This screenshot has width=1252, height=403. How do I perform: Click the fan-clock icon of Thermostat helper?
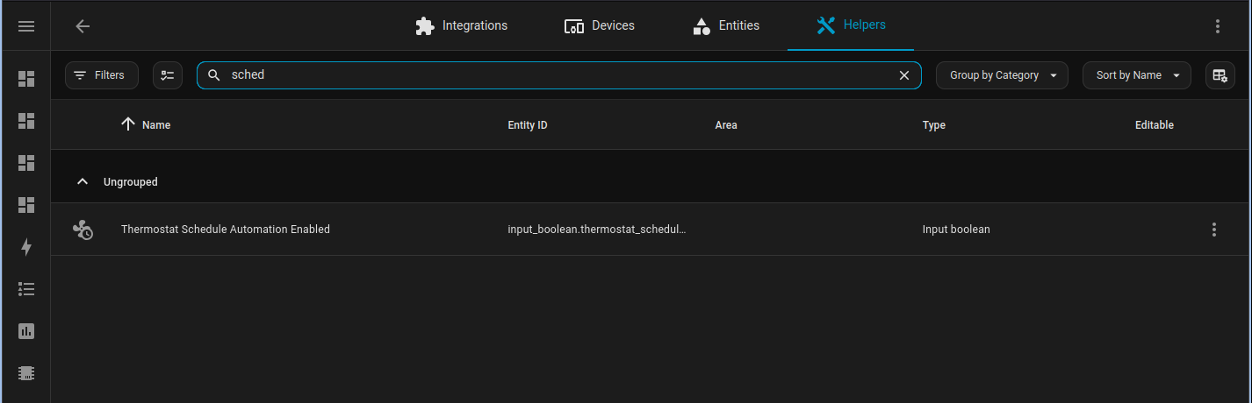[x=83, y=230]
